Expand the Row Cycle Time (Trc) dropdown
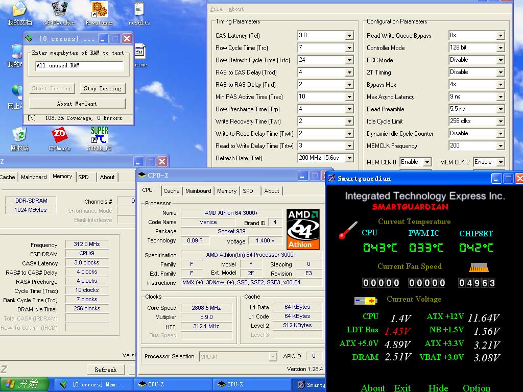This screenshot has height=392, width=523. pyautogui.click(x=349, y=48)
